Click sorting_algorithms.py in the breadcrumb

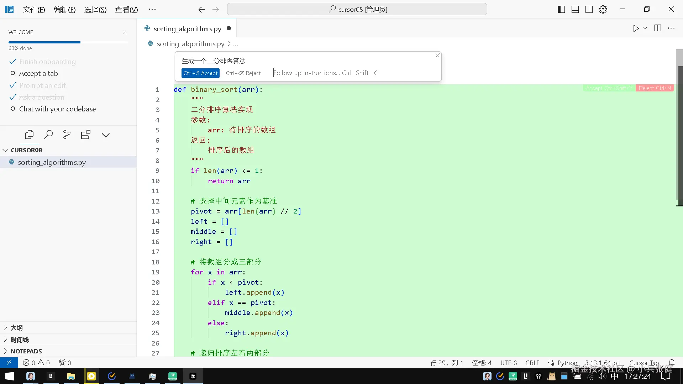pos(190,44)
